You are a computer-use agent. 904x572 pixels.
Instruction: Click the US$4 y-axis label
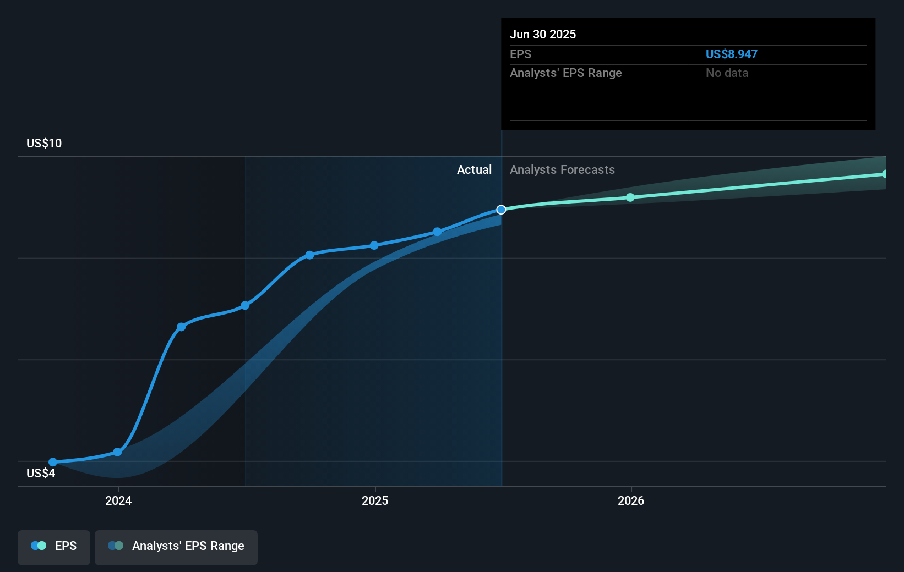tap(41, 473)
